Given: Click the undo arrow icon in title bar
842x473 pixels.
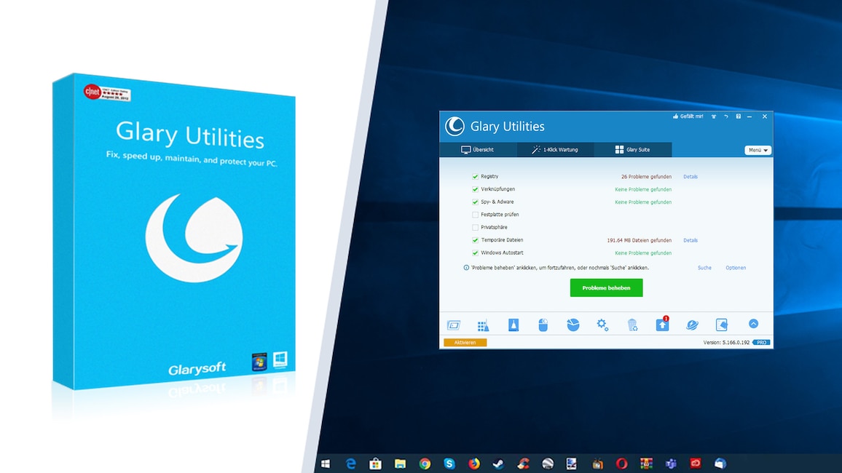Looking at the screenshot, I should 726,116.
